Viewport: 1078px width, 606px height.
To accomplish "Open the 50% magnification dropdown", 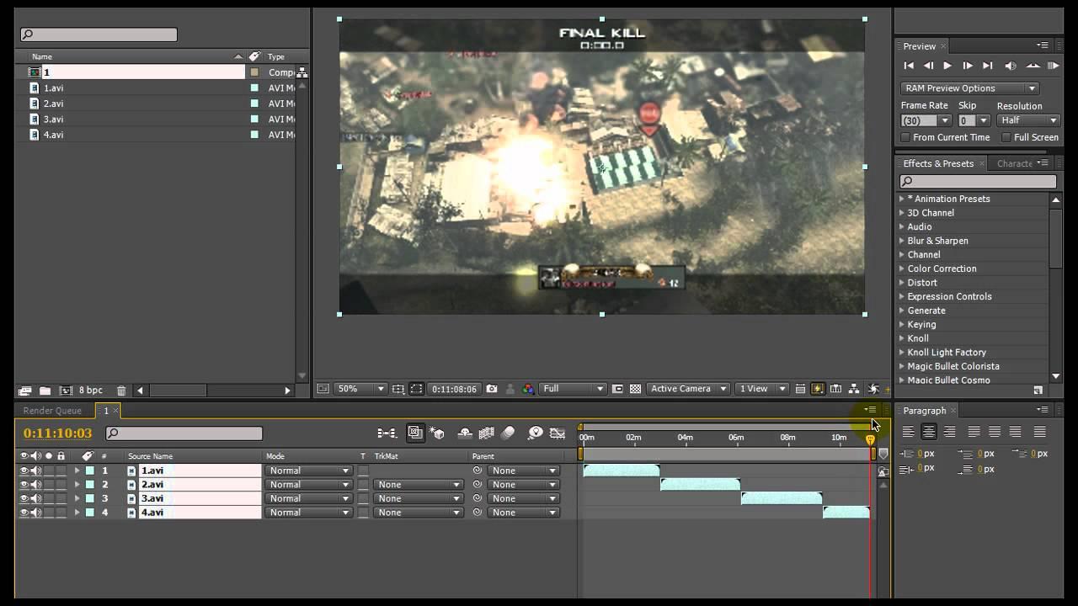I will click(361, 389).
